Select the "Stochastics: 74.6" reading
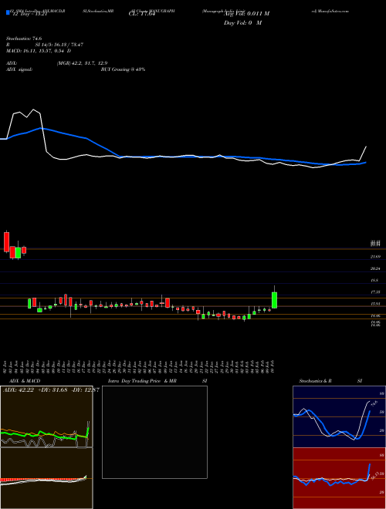The width and height of the screenshot is (386, 509). [x=24, y=38]
